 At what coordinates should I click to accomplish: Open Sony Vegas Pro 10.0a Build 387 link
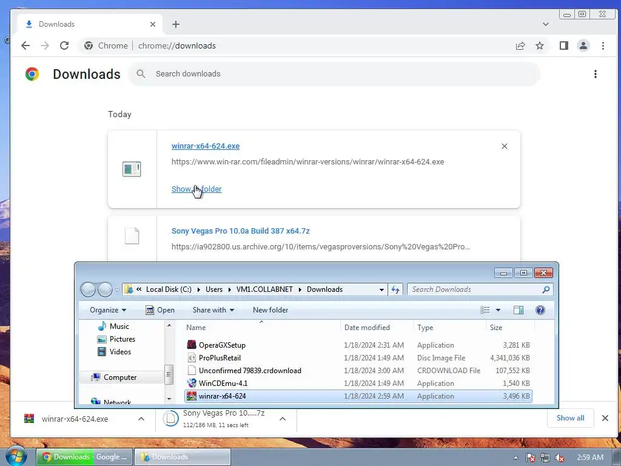[x=240, y=231]
